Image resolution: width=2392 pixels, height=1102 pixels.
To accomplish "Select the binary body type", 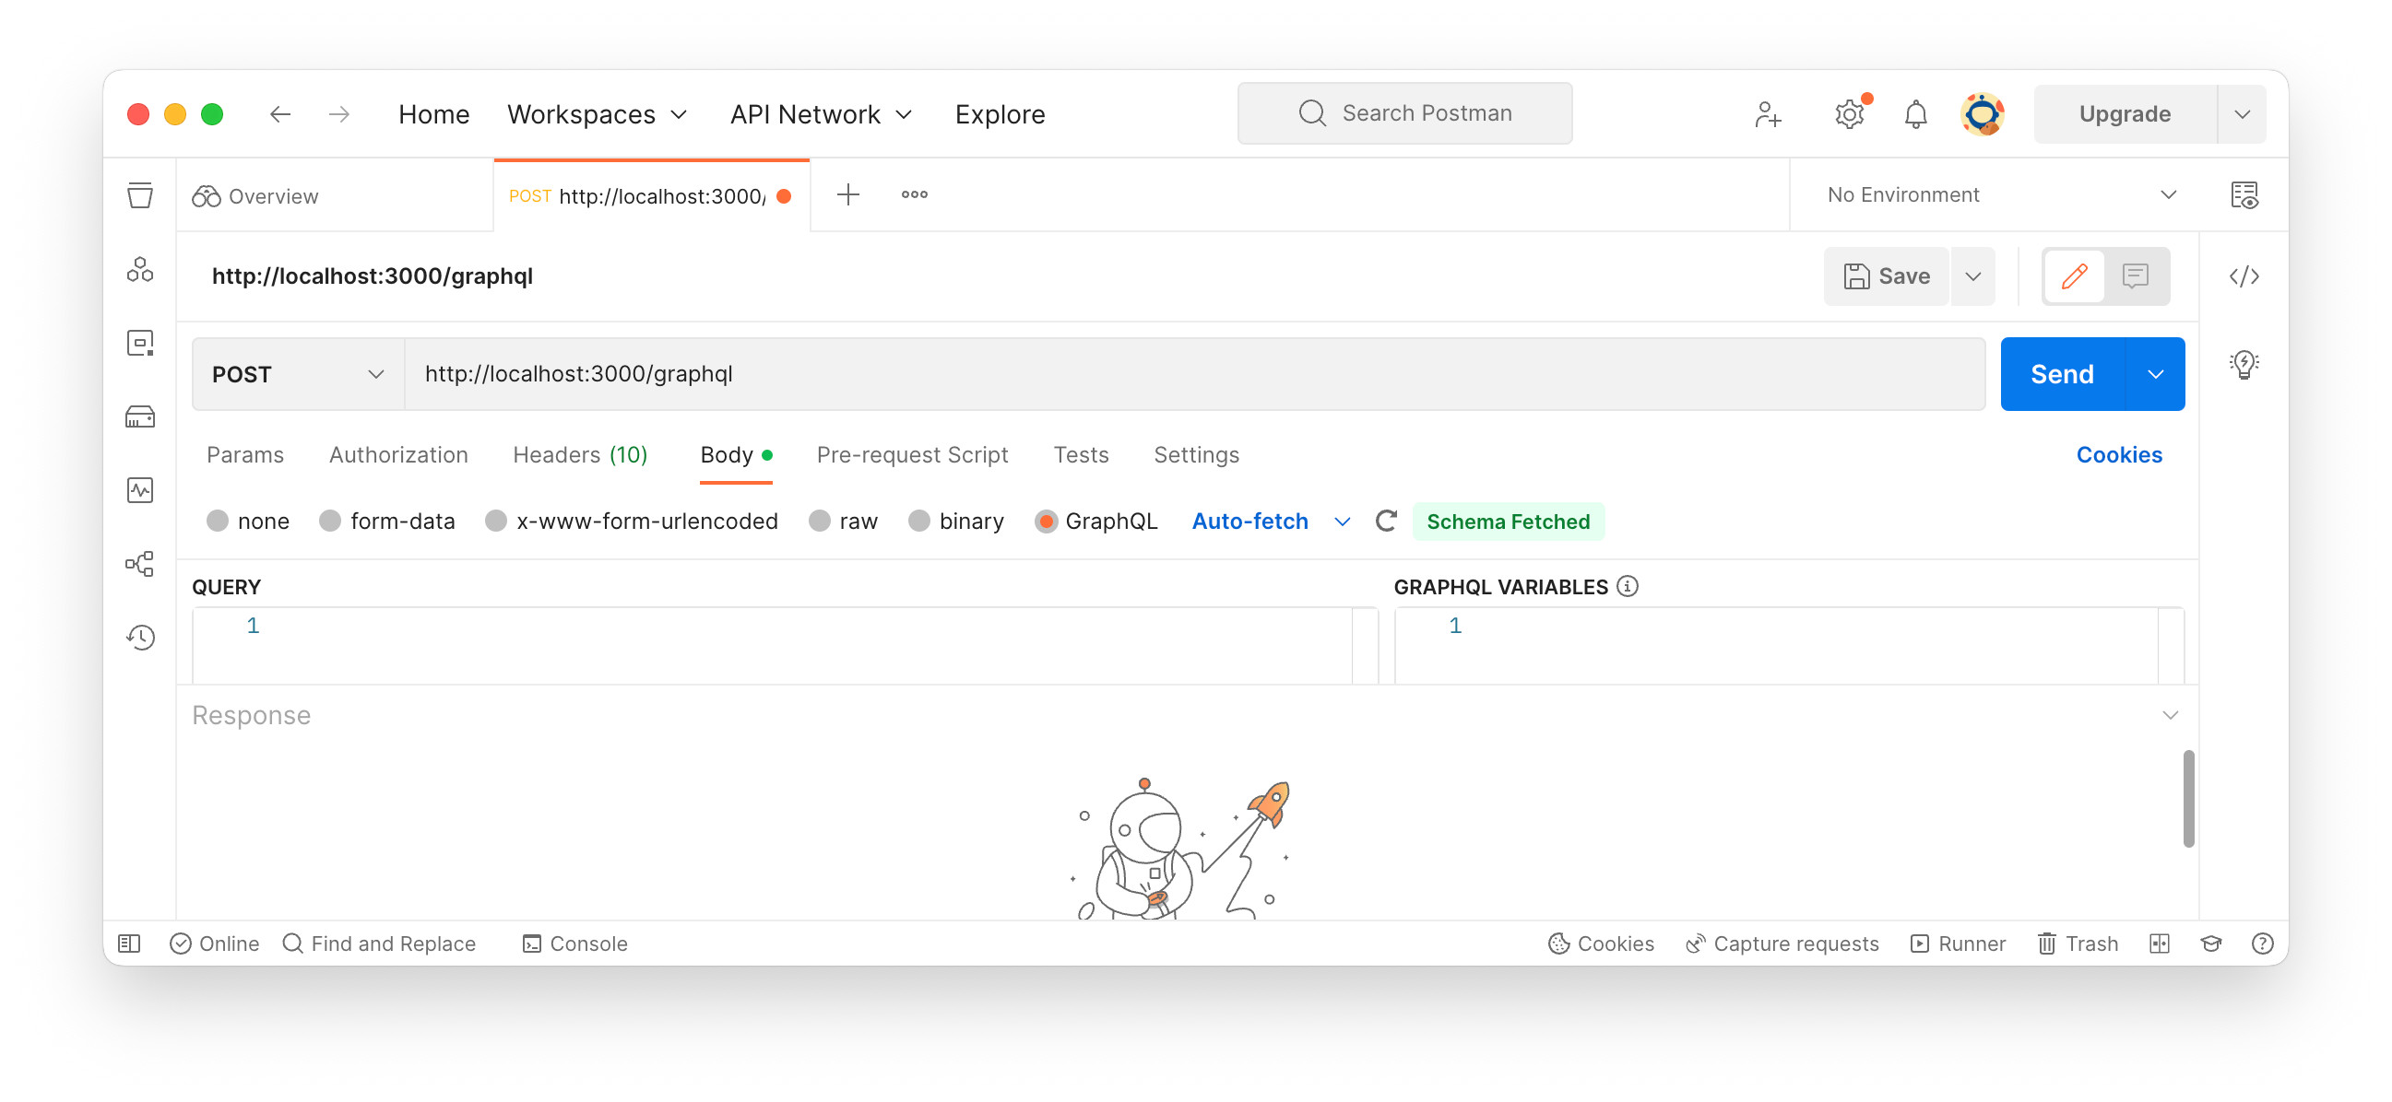I will [x=918, y=521].
